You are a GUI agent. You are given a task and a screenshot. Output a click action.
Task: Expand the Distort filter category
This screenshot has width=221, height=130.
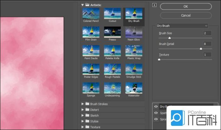83,110
